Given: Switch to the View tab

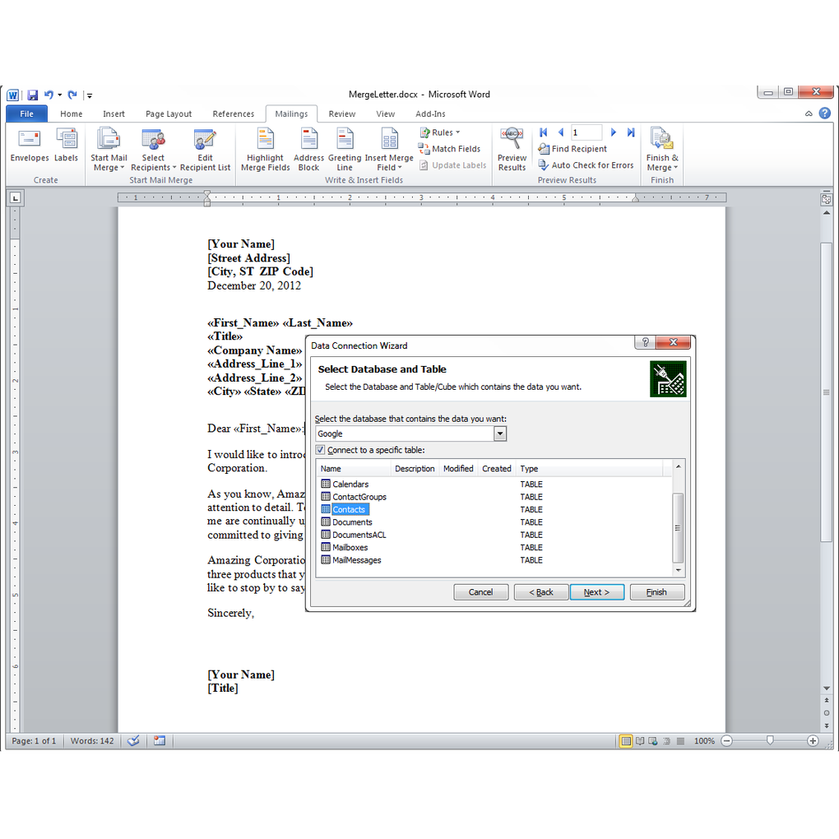Looking at the screenshot, I should click(x=385, y=114).
